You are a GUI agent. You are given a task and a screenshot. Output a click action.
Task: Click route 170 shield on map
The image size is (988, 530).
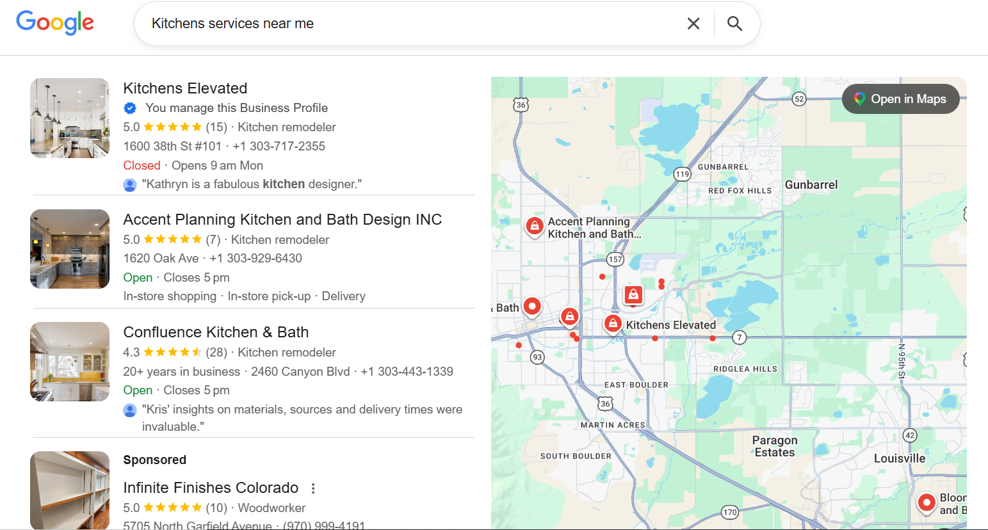point(730,512)
